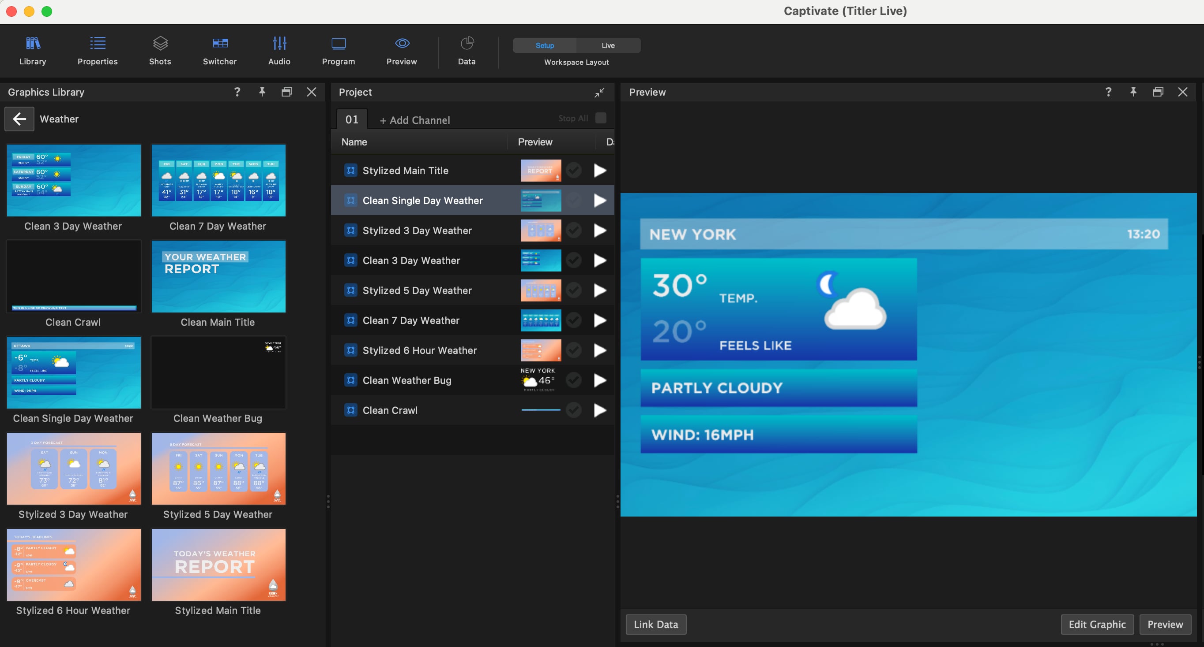Choose the Clean Main Title library thumbnail
This screenshot has height=647, width=1204.
(218, 276)
